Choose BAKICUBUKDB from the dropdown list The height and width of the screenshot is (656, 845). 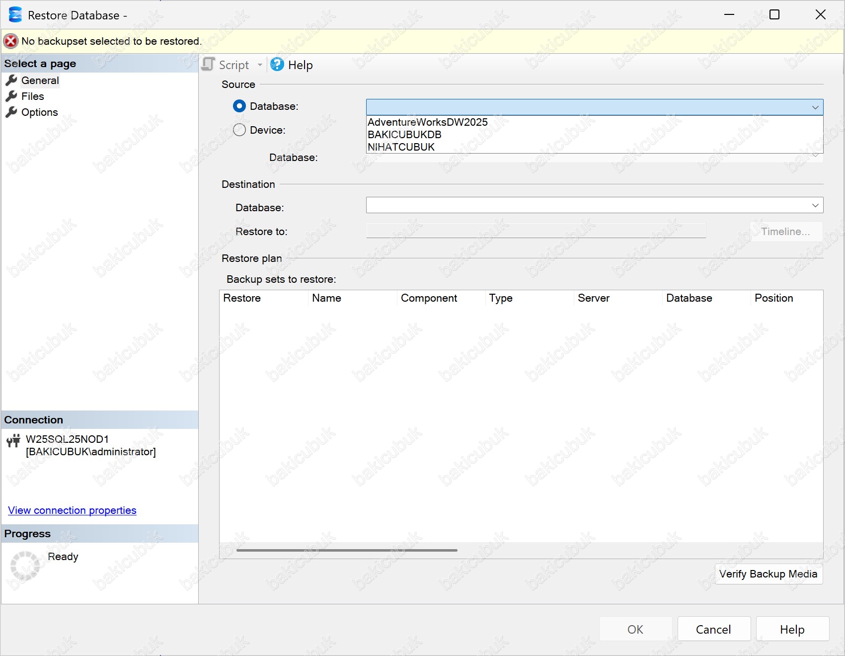(404, 135)
